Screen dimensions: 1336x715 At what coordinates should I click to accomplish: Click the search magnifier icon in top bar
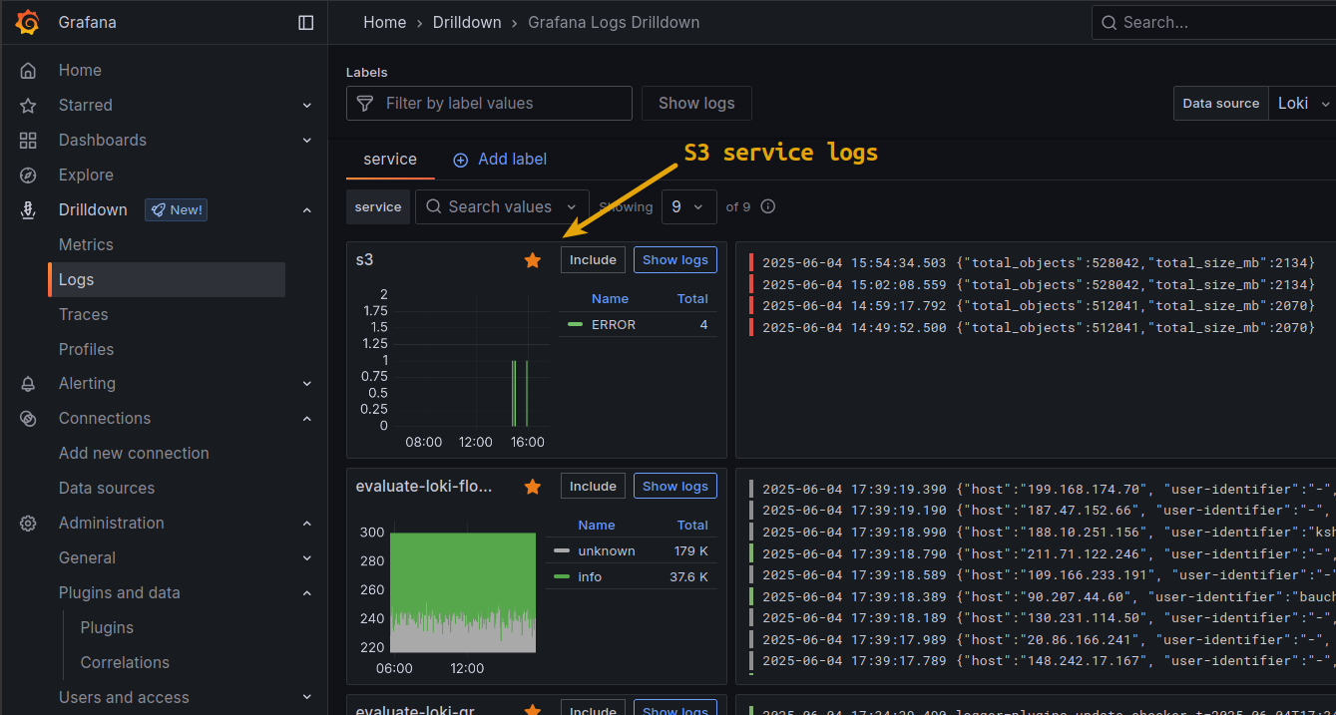pos(1110,22)
